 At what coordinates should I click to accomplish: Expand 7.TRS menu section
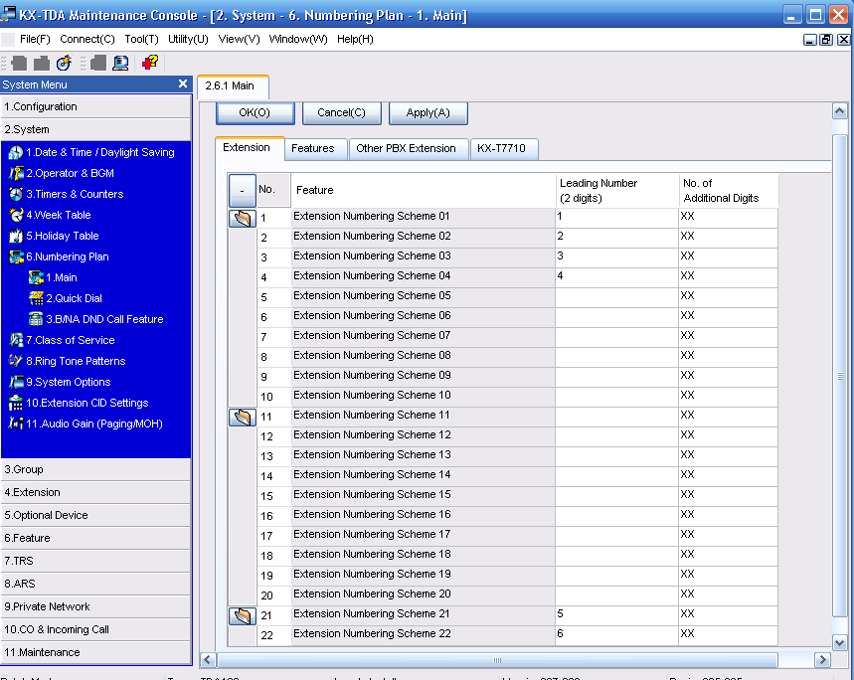point(95,561)
